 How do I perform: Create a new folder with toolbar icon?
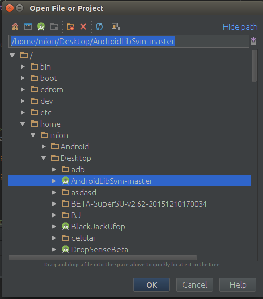click(x=70, y=26)
